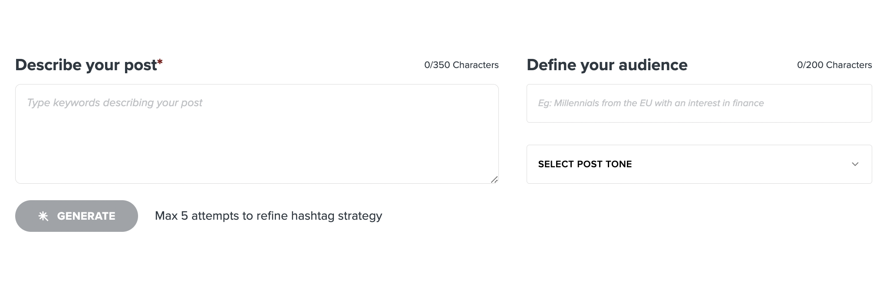
Task: Click the chevron icon on SELECT POST TONE
Action: click(855, 164)
